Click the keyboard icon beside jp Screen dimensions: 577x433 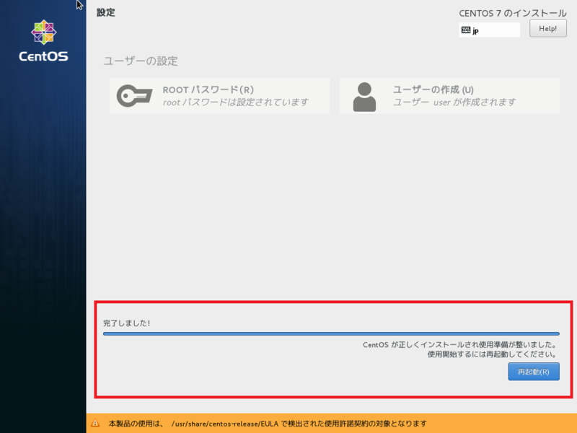(466, 30)
